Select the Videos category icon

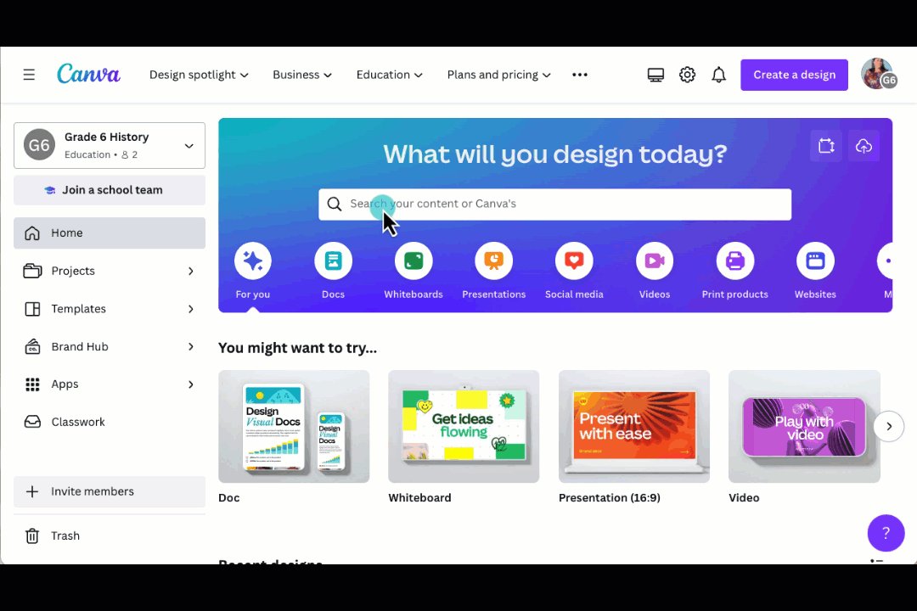click(x=655, y=261)
